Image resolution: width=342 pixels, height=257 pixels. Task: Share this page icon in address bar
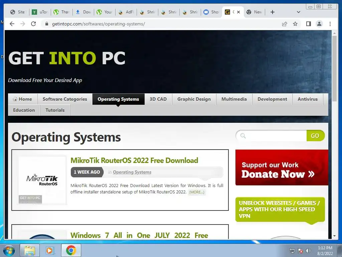[285, 24]
